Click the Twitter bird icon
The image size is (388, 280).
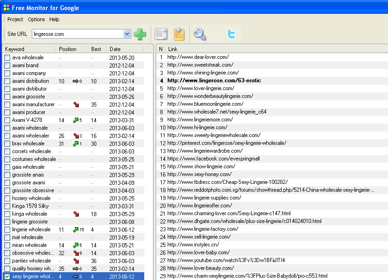point(231,34)
